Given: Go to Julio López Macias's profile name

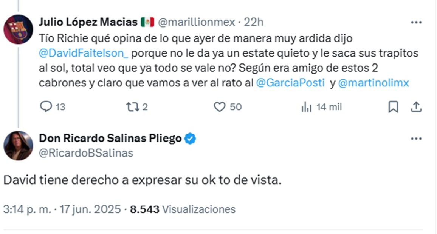Looking at the screenshot, I should click(88, 22).
